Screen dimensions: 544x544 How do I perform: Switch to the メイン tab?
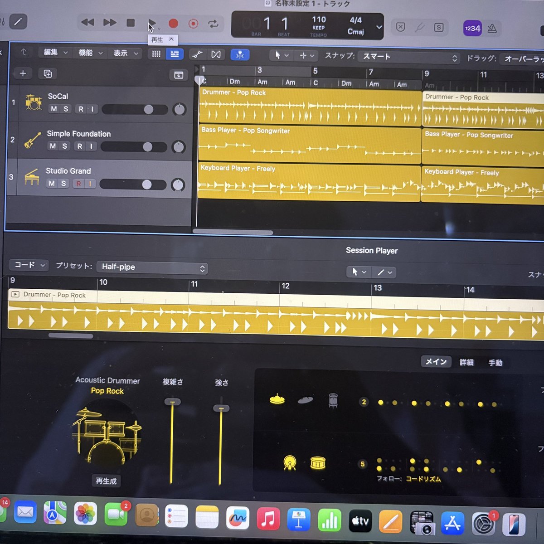tap(436, 361)
